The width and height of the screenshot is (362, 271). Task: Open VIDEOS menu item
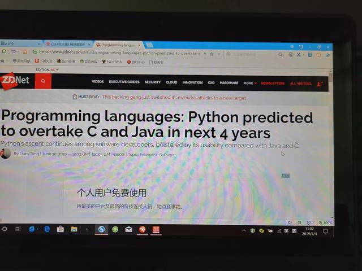pos(98,81)
